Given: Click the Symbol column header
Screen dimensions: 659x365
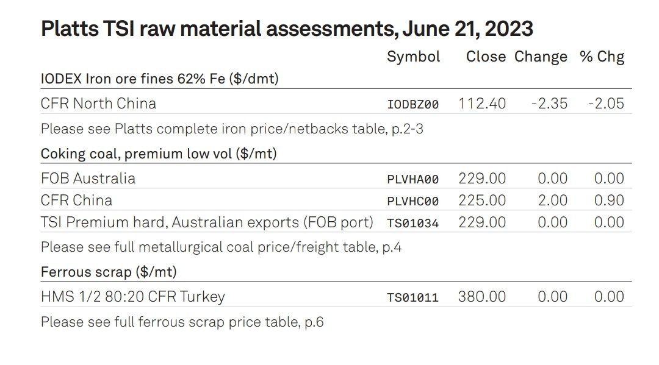Looking at the screenshot, I should tap(413, 57).
